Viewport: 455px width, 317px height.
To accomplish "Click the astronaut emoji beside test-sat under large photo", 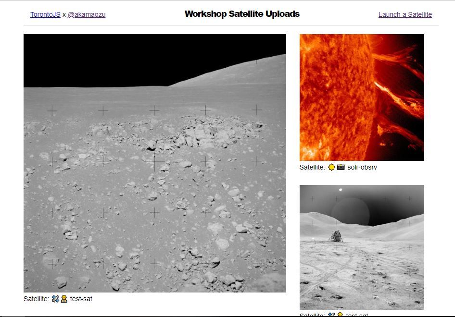I will coord(64,299).
